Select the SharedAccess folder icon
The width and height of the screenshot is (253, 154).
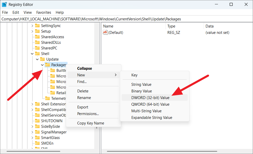click(x=37, y=37)
